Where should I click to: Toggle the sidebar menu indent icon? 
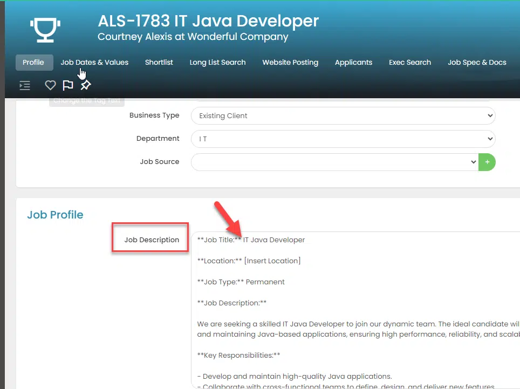25,85
